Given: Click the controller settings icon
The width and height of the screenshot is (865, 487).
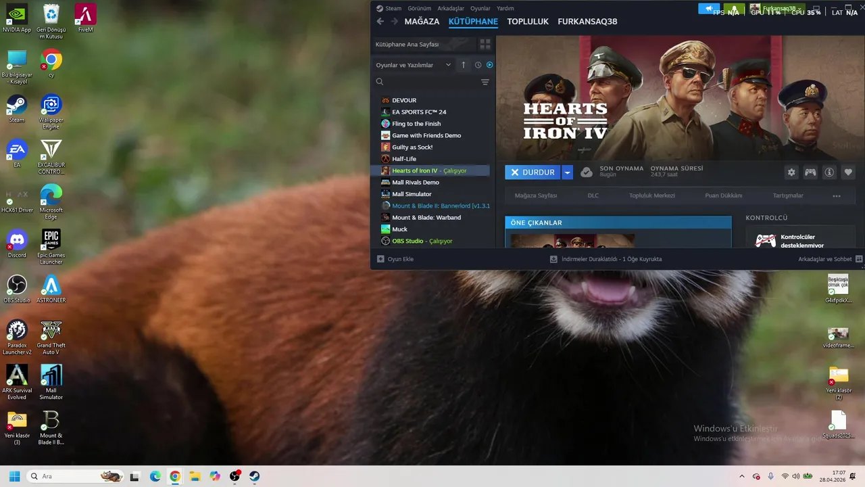Looking at the screenshot, I should click(x=810, y=172).
